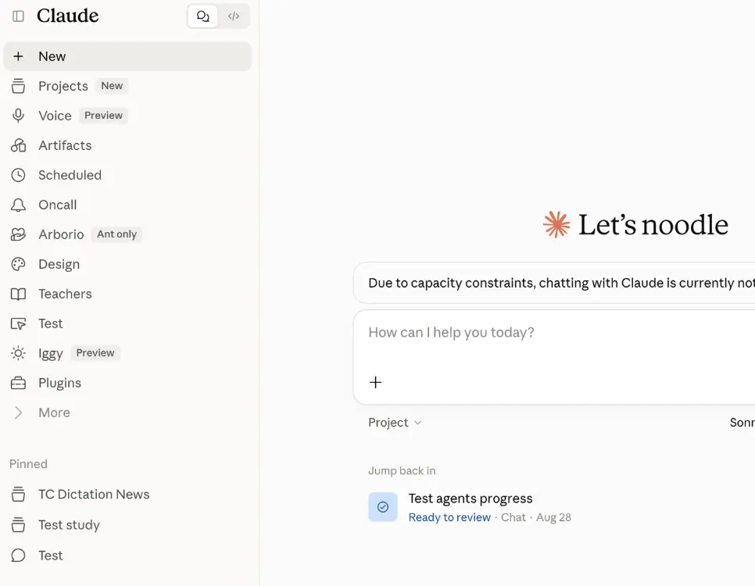Open pinned Test study project
Image resolution: width=755 pixels, height=586 pixels.
coord(127,525)
